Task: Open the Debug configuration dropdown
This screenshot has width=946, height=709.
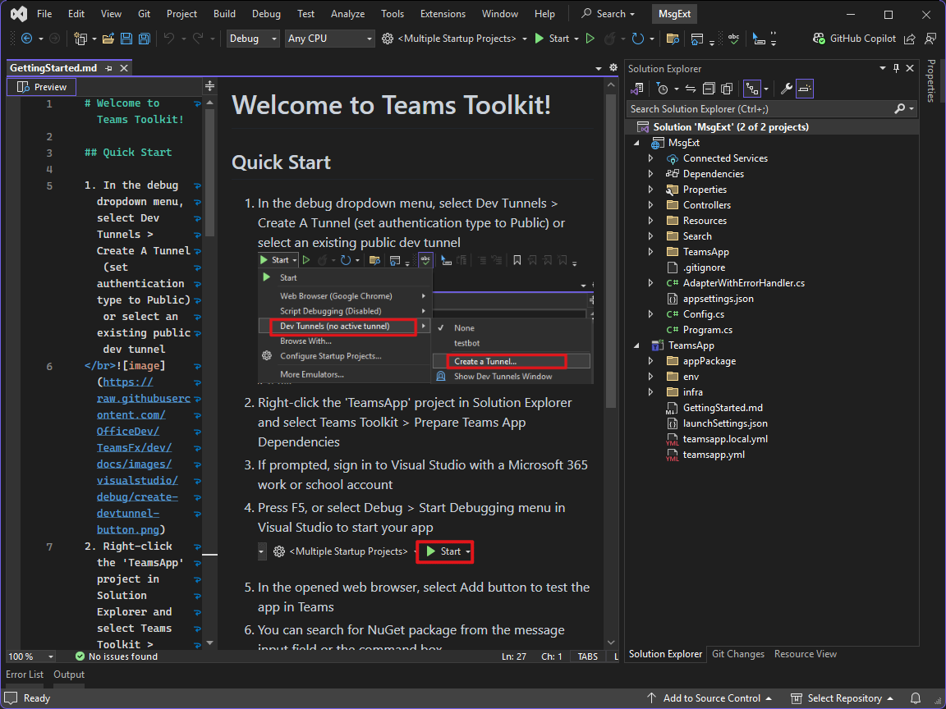Action: (x=253, y=39)
